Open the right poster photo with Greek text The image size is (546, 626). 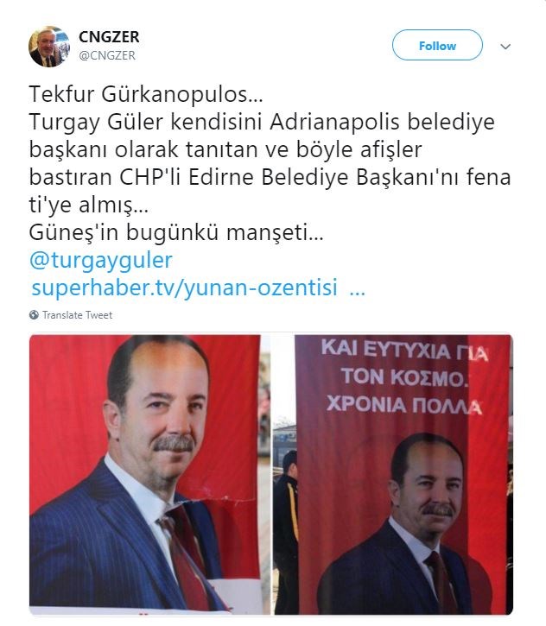coord(392,474)
